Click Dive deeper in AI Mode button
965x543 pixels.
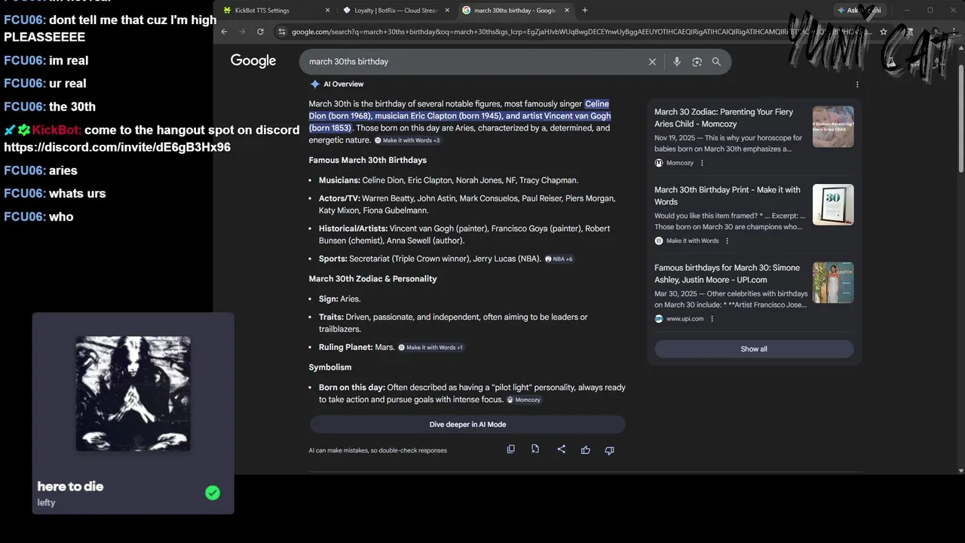pos(467,425)
